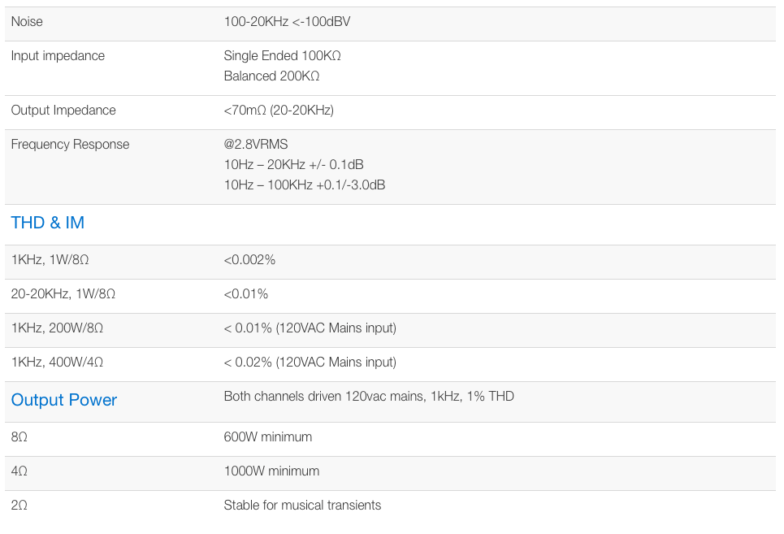
Task: Click the Single Ended 100KΩ value
Action: point(282,56)
